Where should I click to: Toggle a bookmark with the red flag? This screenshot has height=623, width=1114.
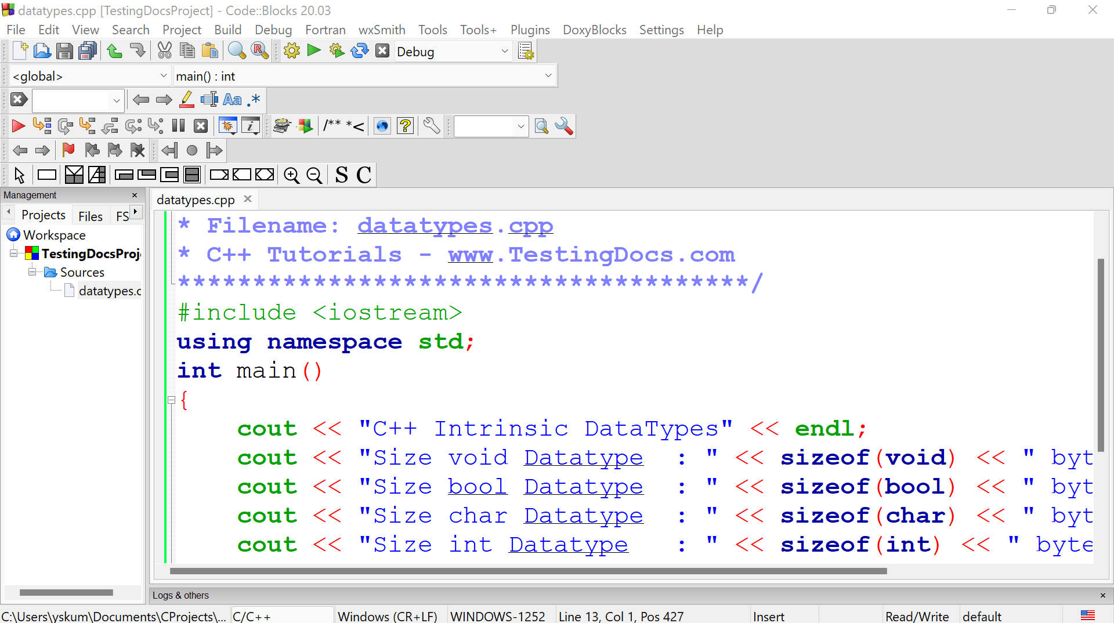[68, 150]
